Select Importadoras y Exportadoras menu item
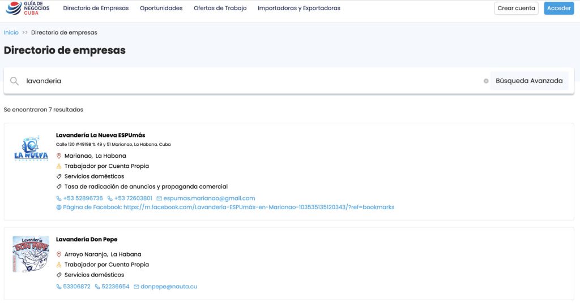Image resolution: width=580 pixels, height=303 pixels. pyautogui.click(x=298, y=8)
